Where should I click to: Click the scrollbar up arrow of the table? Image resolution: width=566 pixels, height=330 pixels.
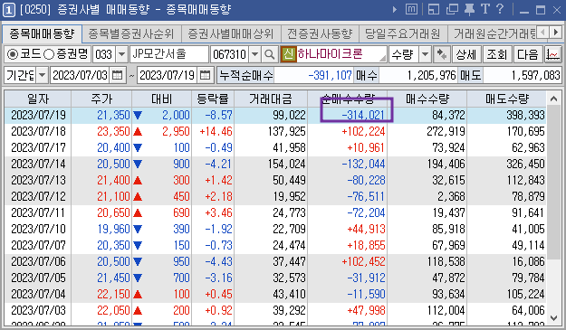coord(553,99)
